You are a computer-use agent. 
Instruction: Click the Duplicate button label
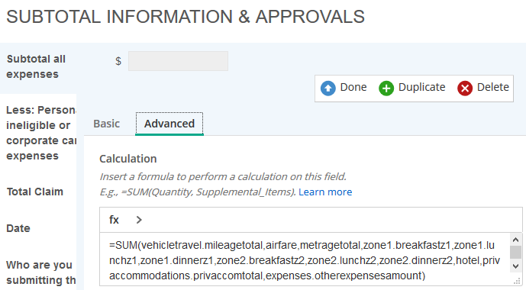pyautogui.click(x=421, y=87)
